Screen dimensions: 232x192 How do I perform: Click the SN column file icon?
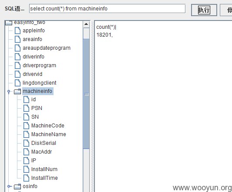27,117
